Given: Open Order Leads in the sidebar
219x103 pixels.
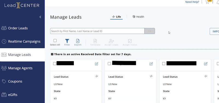Looking at the screenshot, I should click(22, 28).
